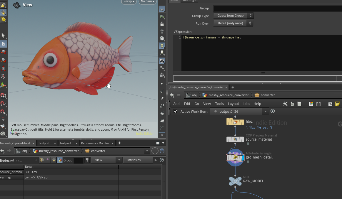Viewport: 342px width, 199px height.
Task: Open the spreadsheet pane path dropdown arrow
Action: [x=147, y=151]
